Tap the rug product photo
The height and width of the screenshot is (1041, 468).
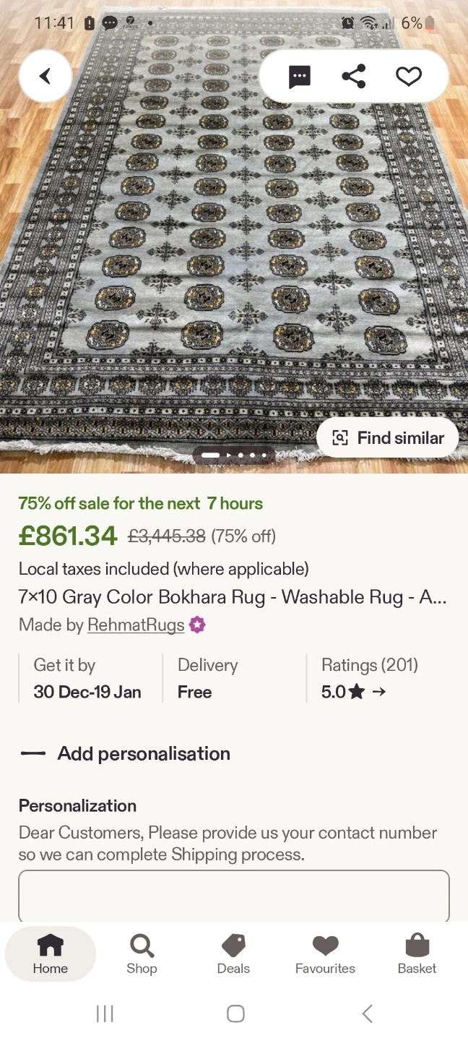(217, 253)
